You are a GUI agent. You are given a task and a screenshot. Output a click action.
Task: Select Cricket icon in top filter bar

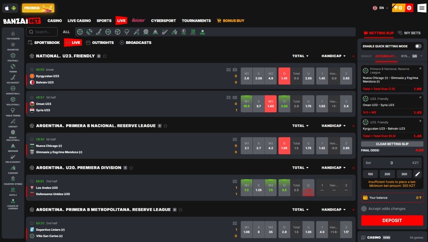point(137,32)
